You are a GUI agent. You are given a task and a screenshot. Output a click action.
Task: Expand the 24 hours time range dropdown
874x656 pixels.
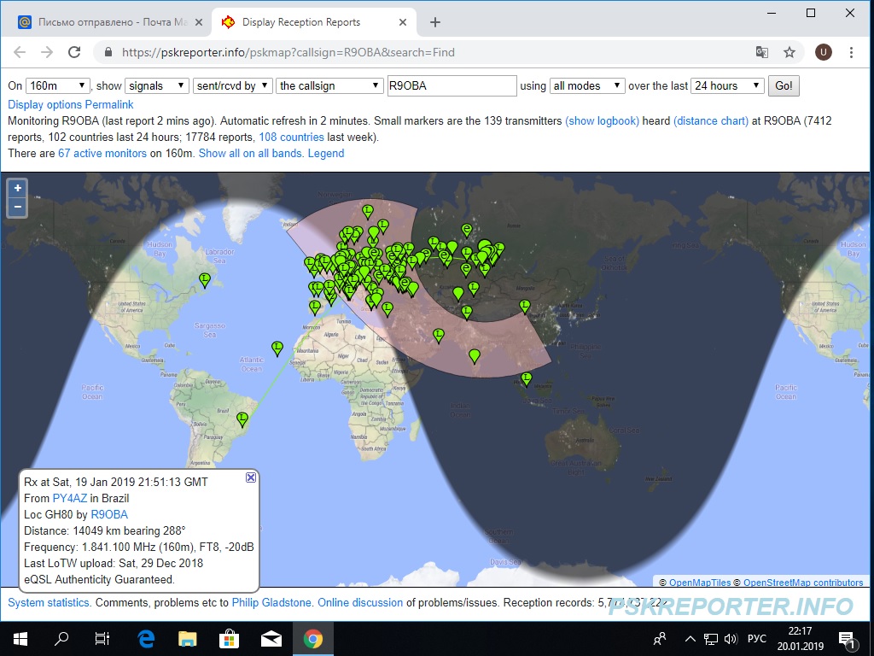coord(727,85)
